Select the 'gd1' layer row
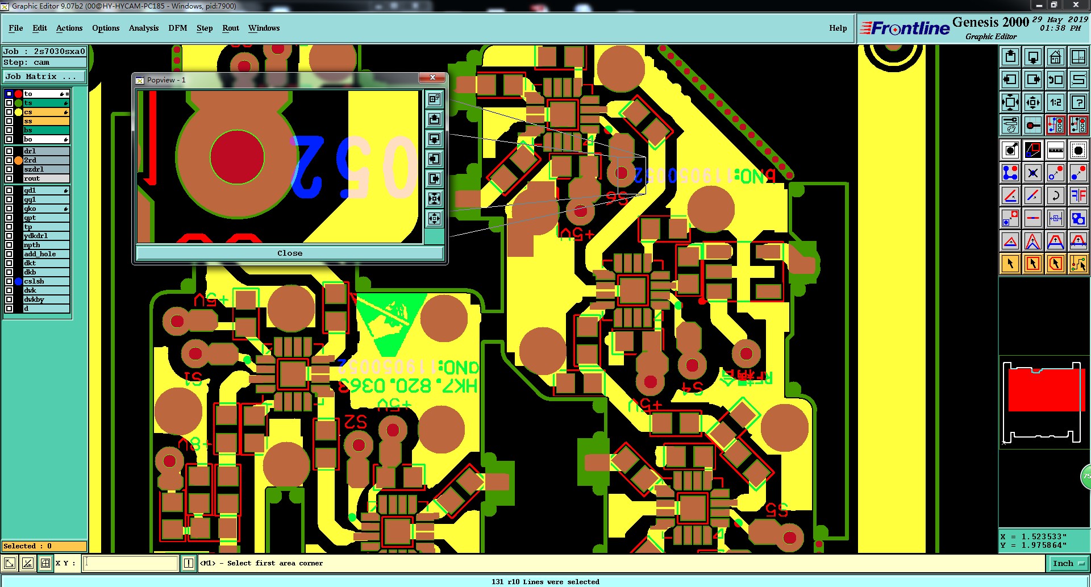The height and width of the screenshot is (587, 1091). (x=46, y=190)
